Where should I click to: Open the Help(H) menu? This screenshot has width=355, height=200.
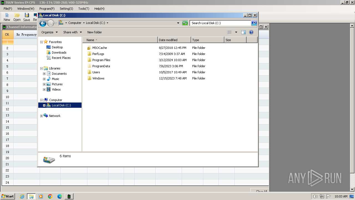click(x=99, y=9)
